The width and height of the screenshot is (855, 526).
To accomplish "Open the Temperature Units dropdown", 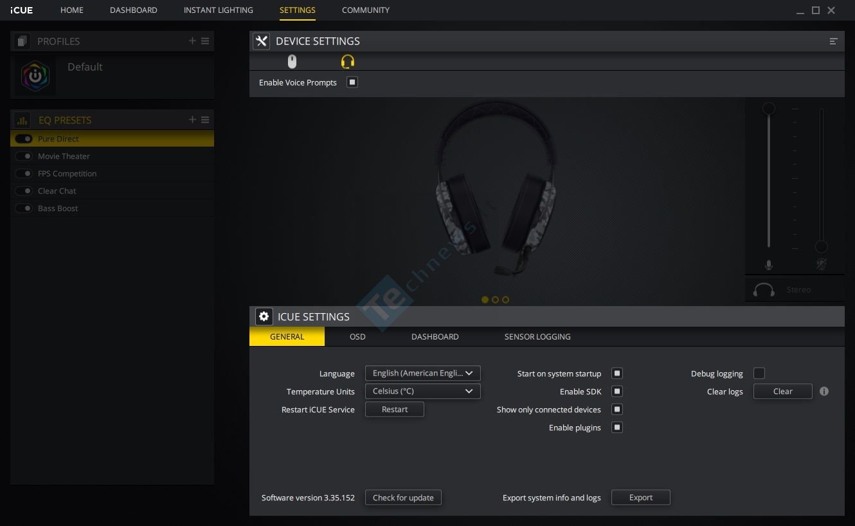I will point(423,391).
